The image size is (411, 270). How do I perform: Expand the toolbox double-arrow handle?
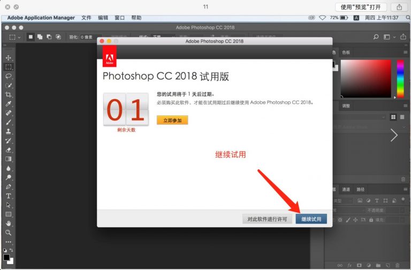[x=4, y=45]
